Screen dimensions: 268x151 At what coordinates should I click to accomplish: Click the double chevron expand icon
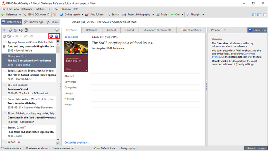[4, 30]
